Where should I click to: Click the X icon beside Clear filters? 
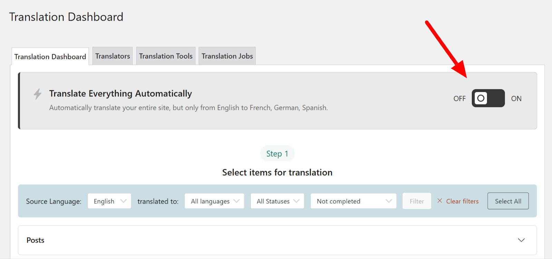[440, 201]
